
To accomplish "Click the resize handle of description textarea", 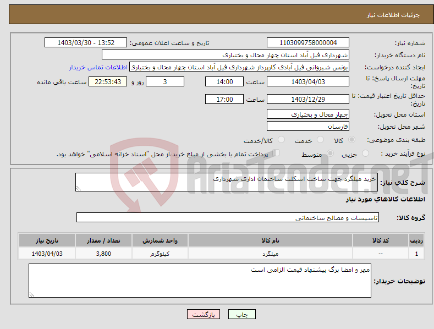I will [x=79, y=188].
